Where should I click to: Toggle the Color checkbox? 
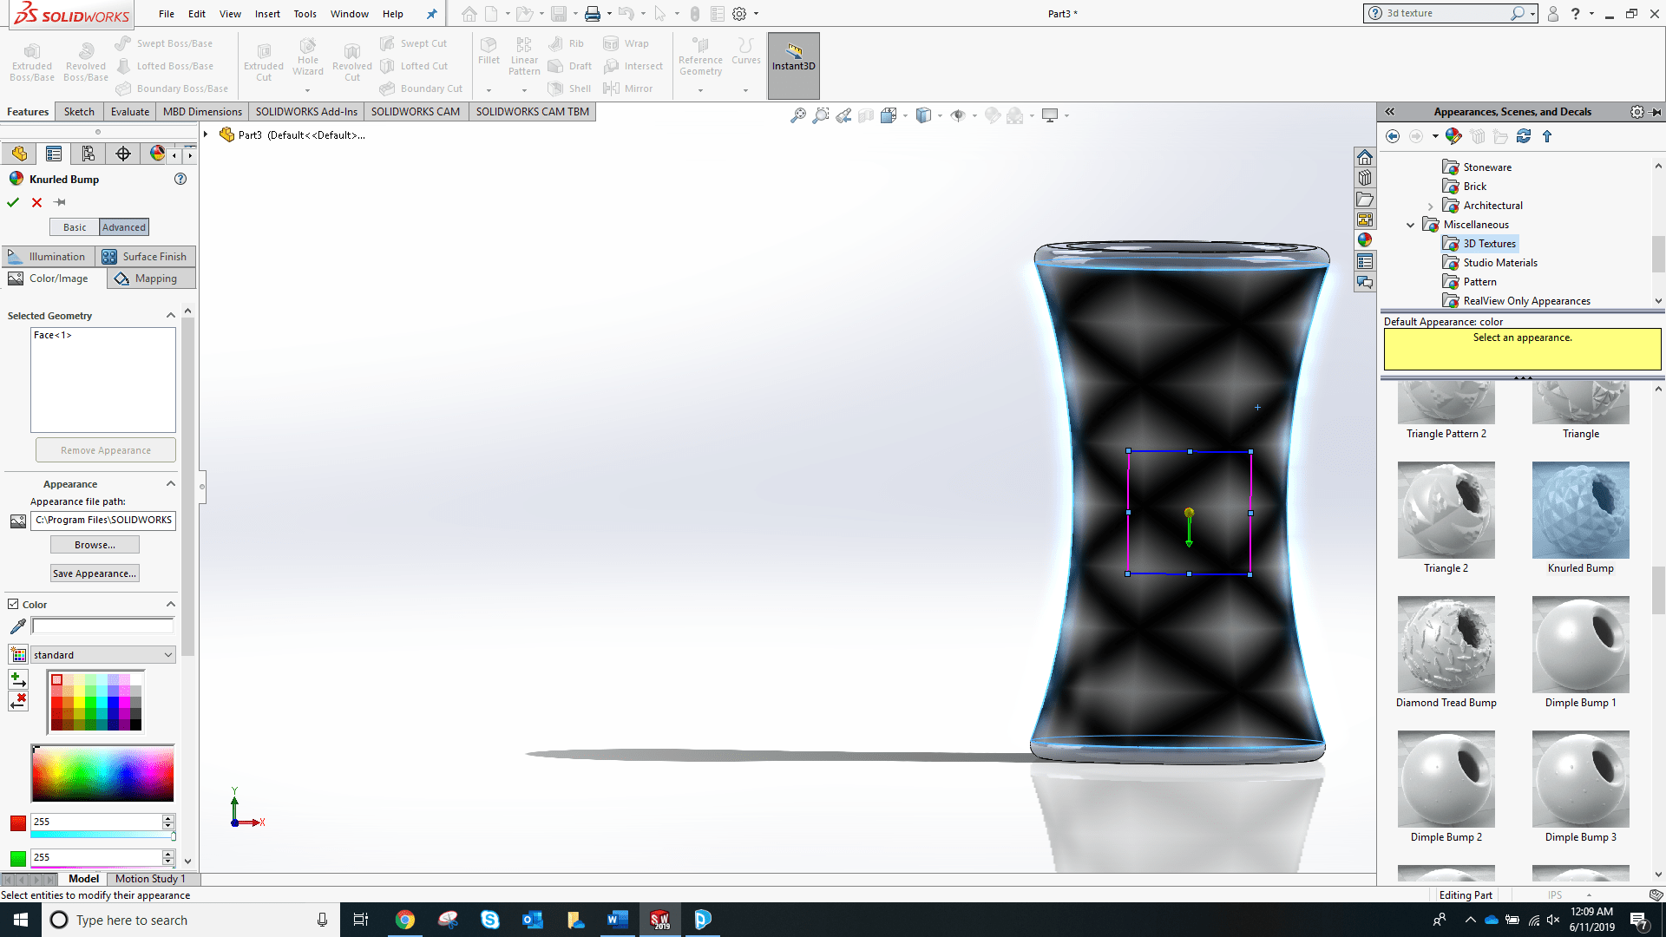[13, 604]
